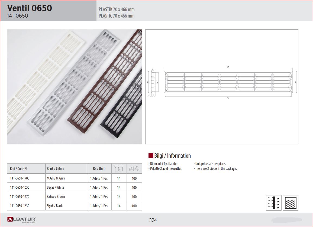This screenshot has height=227, width=313.
Task: Click the Renk / Colour column header
Action: [x=56, y=169]
